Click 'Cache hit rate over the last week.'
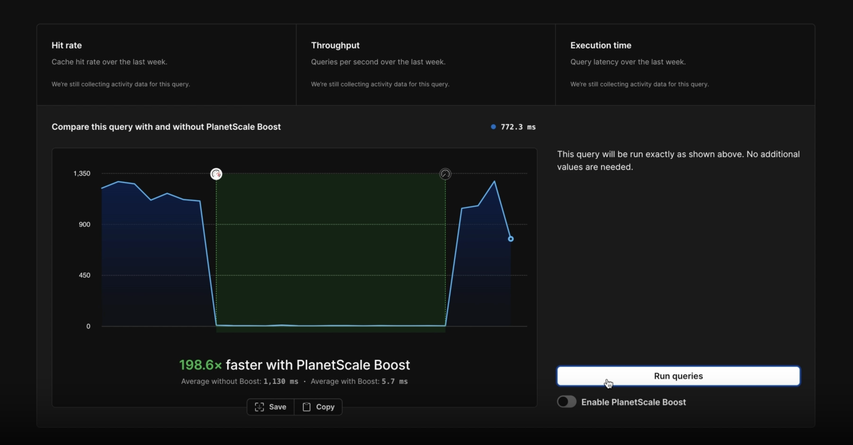This screenshot has width=853, height=445. [109, 62]
